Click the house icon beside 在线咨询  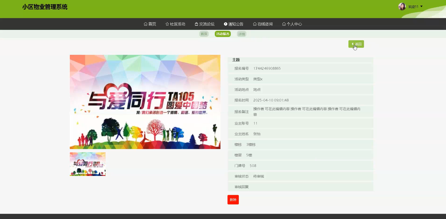255,24
